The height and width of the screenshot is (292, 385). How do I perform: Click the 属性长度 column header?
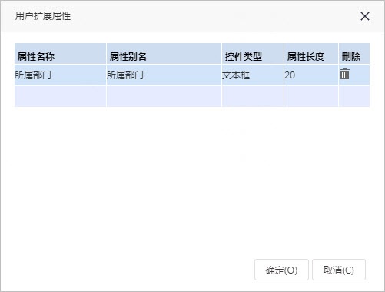[311, 54]
